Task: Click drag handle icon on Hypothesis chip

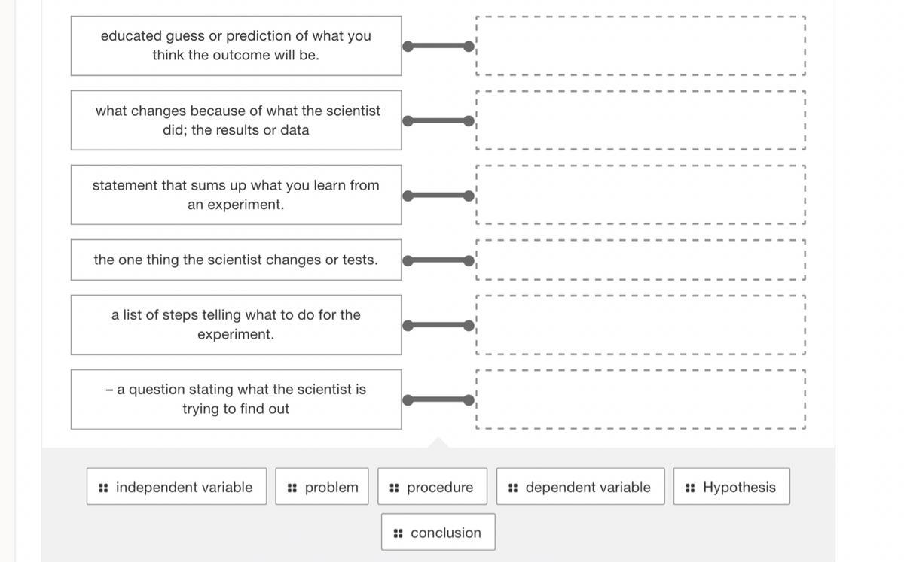Action: click(690, 488)
